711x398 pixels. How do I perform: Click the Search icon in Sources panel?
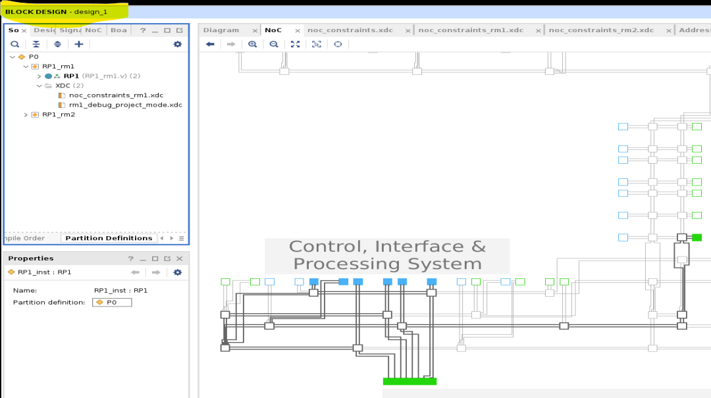coord(14,44)
